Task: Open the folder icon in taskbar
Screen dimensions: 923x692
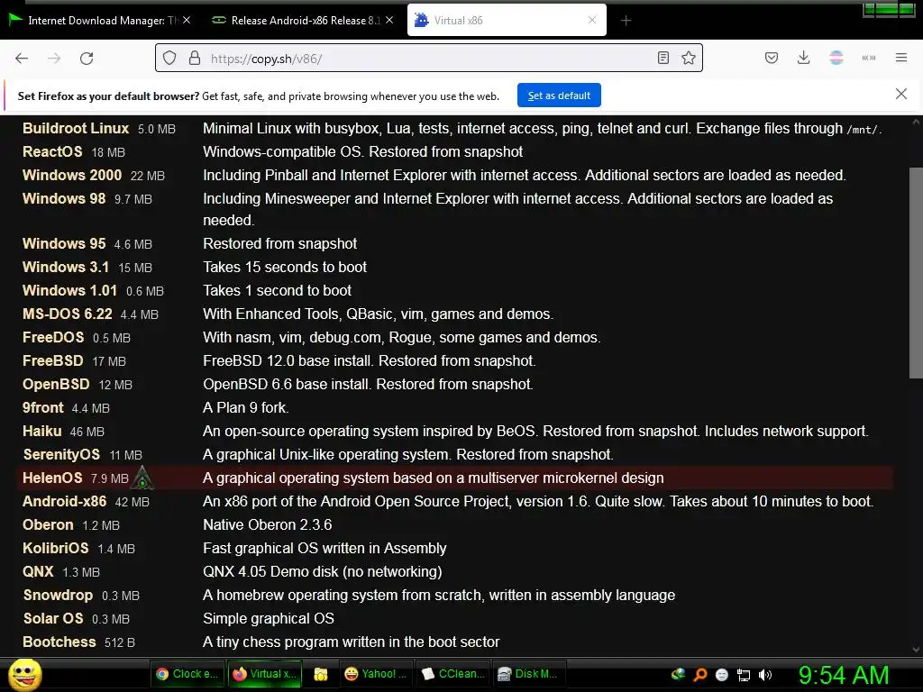Action: point(320,674)
